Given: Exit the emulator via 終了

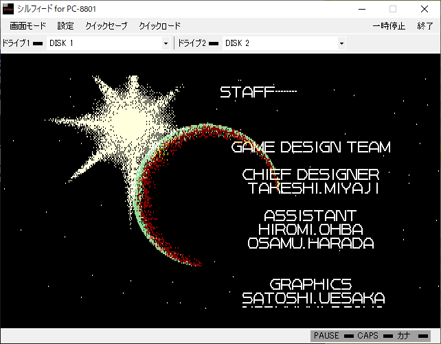Looking at the screenshot, I should click(x=425, y=26).
